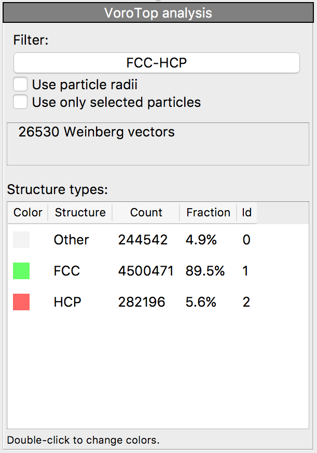Click the green FCC color swatch
The width and height of the screenshot is (317, 453).
[21, 271]
